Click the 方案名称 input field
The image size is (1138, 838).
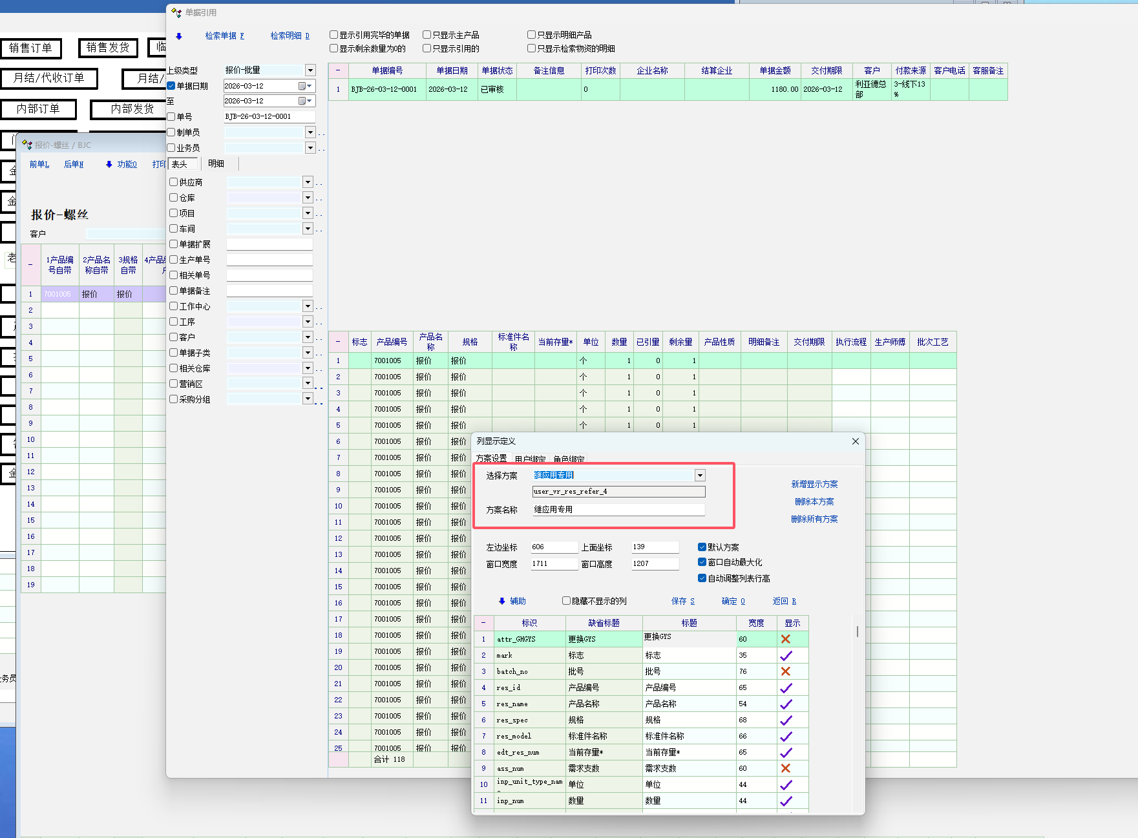[x=618, y=510]
